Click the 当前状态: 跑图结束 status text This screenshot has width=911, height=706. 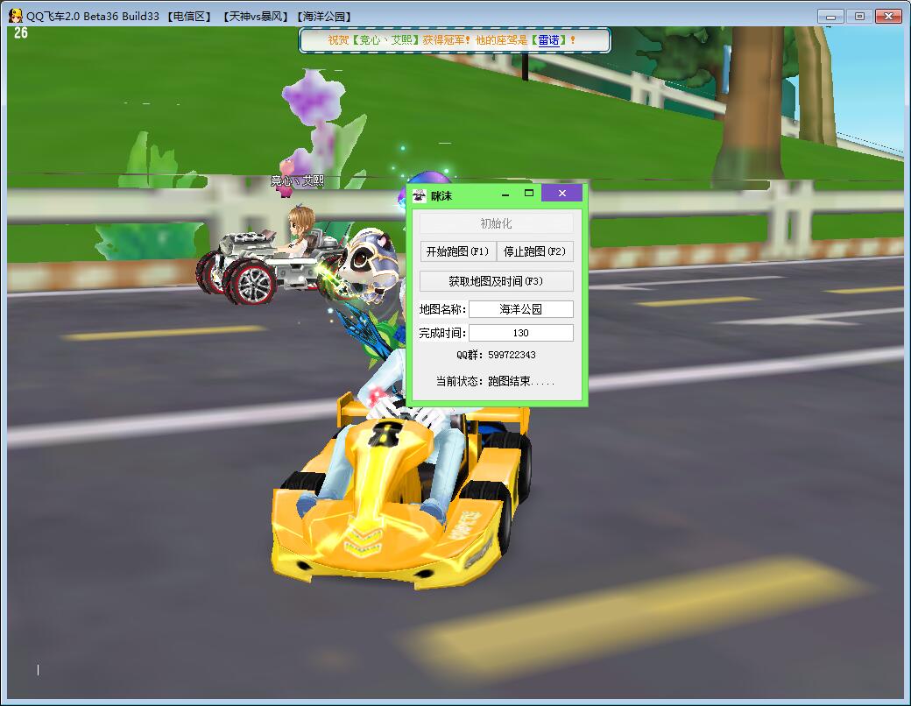496,381
